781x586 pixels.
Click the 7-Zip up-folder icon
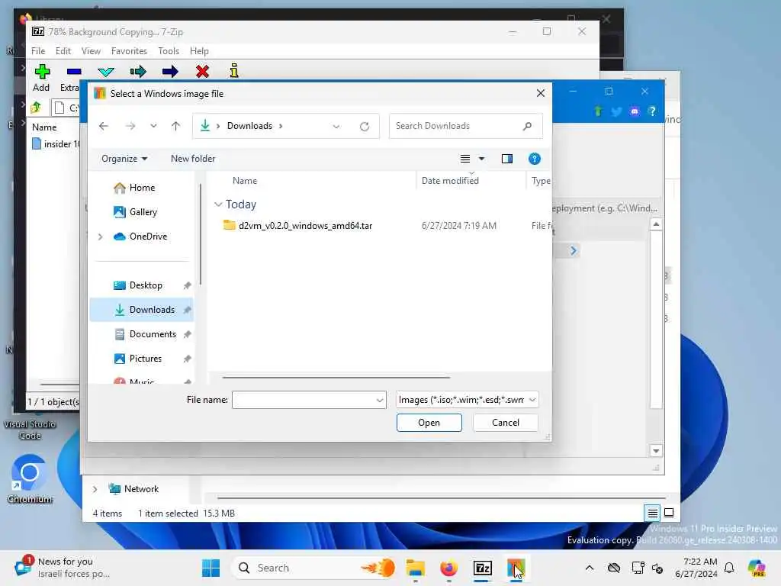click(36, 107)
